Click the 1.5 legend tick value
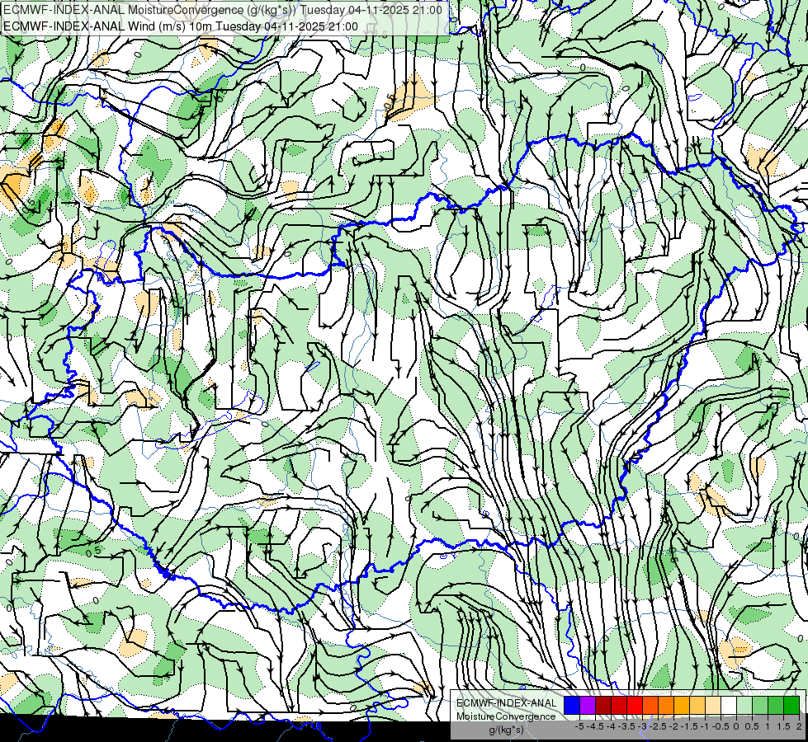808x742 pixels. click(783, 726)
